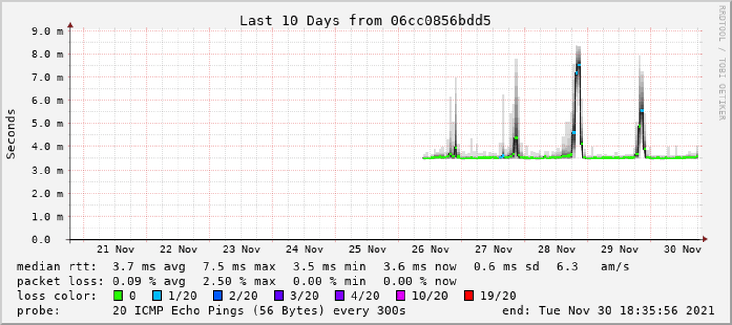Click the '0.6 ms sd' value
This screenshot has width=732, height=325.
click(507, 267)
